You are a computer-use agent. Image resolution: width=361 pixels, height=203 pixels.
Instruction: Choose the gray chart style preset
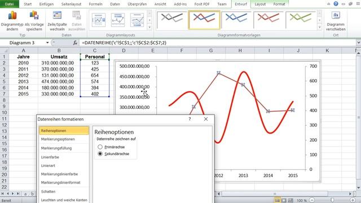pos(172,20)
